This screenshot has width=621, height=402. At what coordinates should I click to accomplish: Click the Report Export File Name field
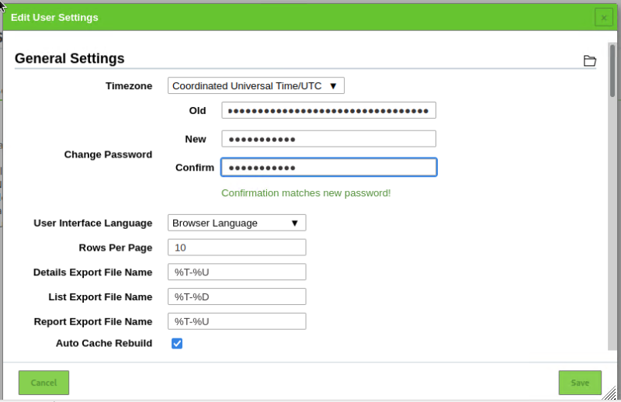click(x=237, y=321)
